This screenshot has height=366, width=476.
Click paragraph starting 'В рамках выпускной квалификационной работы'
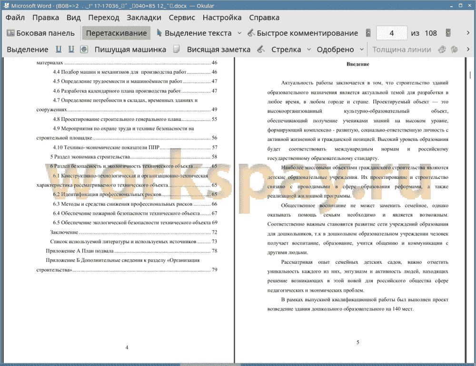pyautogui.click(x=357, y=304)
